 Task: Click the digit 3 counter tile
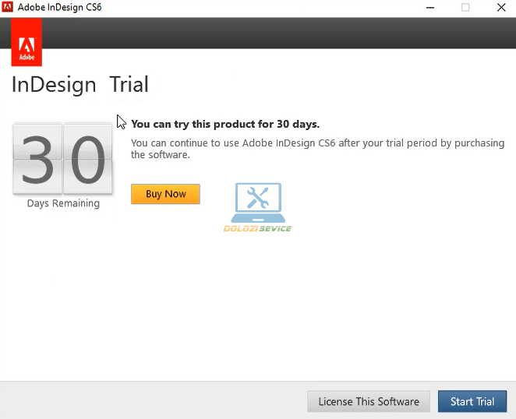click(37, 158)
